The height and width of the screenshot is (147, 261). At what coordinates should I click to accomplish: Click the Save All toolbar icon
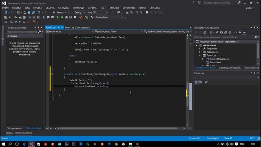tap(33, 13)
